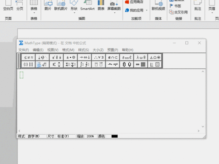Insert a page break (分页) in Word

pyautogui.click(x=20, y=6)
